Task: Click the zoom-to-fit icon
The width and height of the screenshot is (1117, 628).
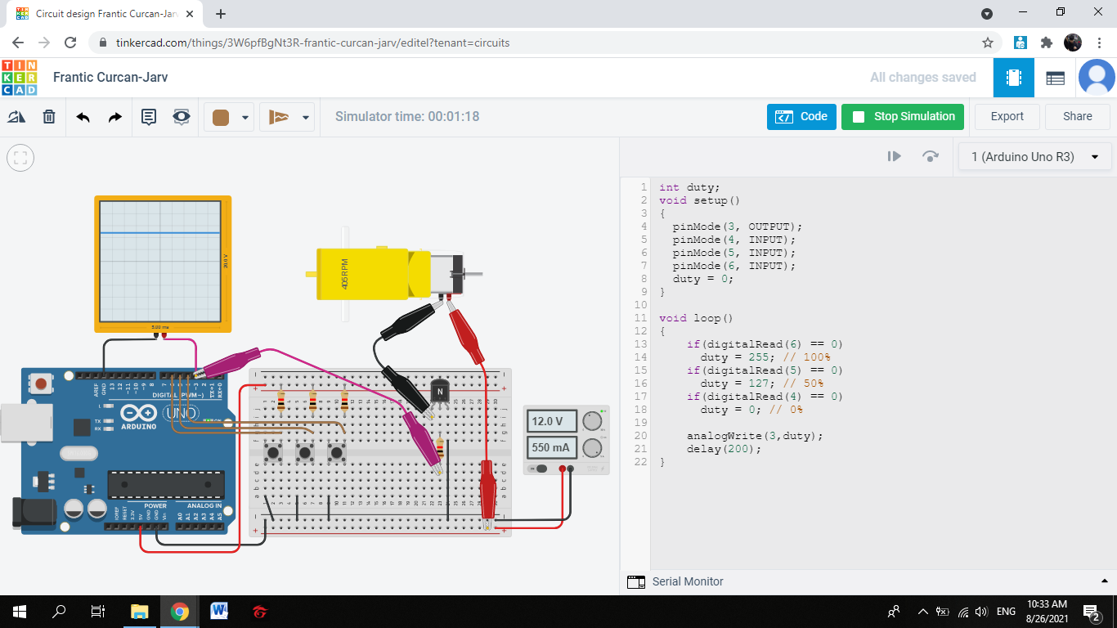Action: (x=20, y=158)
